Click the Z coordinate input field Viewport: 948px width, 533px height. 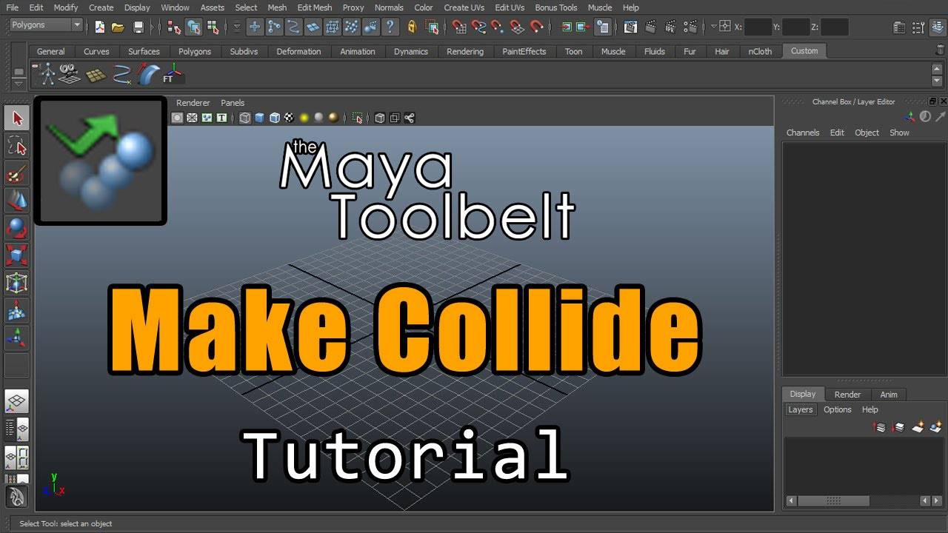(835, 27)
